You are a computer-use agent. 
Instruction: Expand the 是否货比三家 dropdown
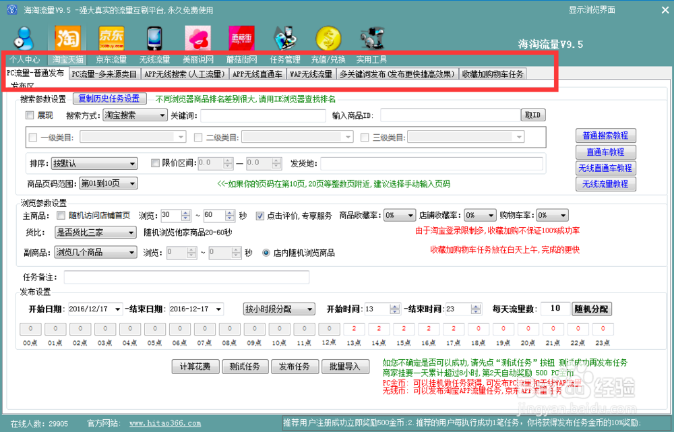click(96, 233)
